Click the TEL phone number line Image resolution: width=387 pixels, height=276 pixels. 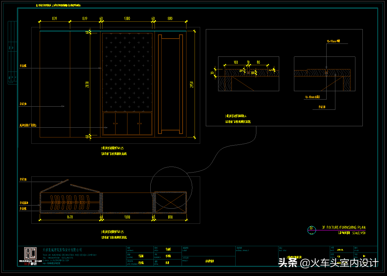point(58,258)
